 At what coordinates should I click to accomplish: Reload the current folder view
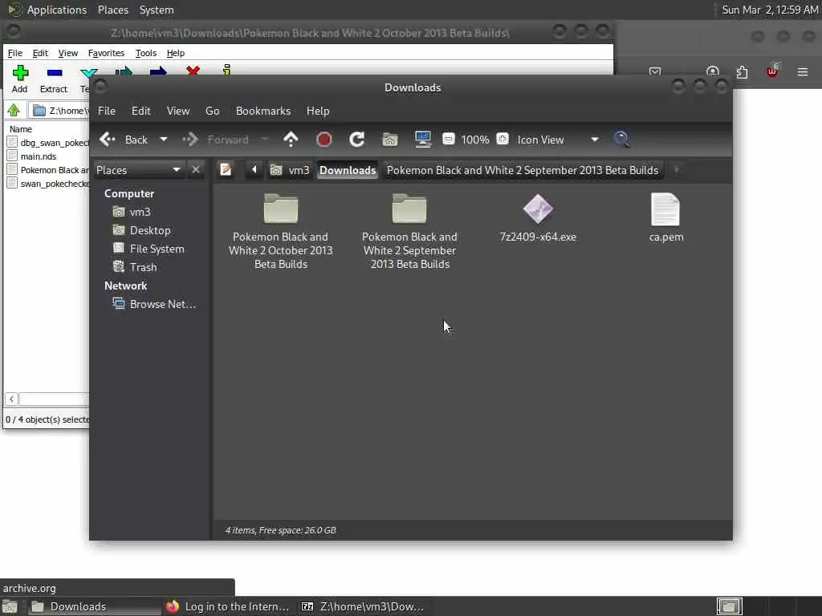pos(357,140)
